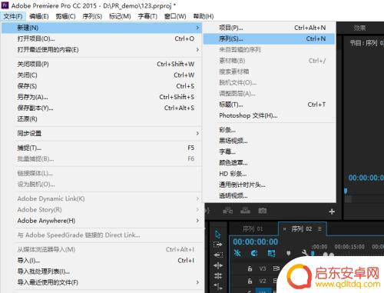Choose 透明视频... entry
Screen dimensions: 384x293
(269, 196)
